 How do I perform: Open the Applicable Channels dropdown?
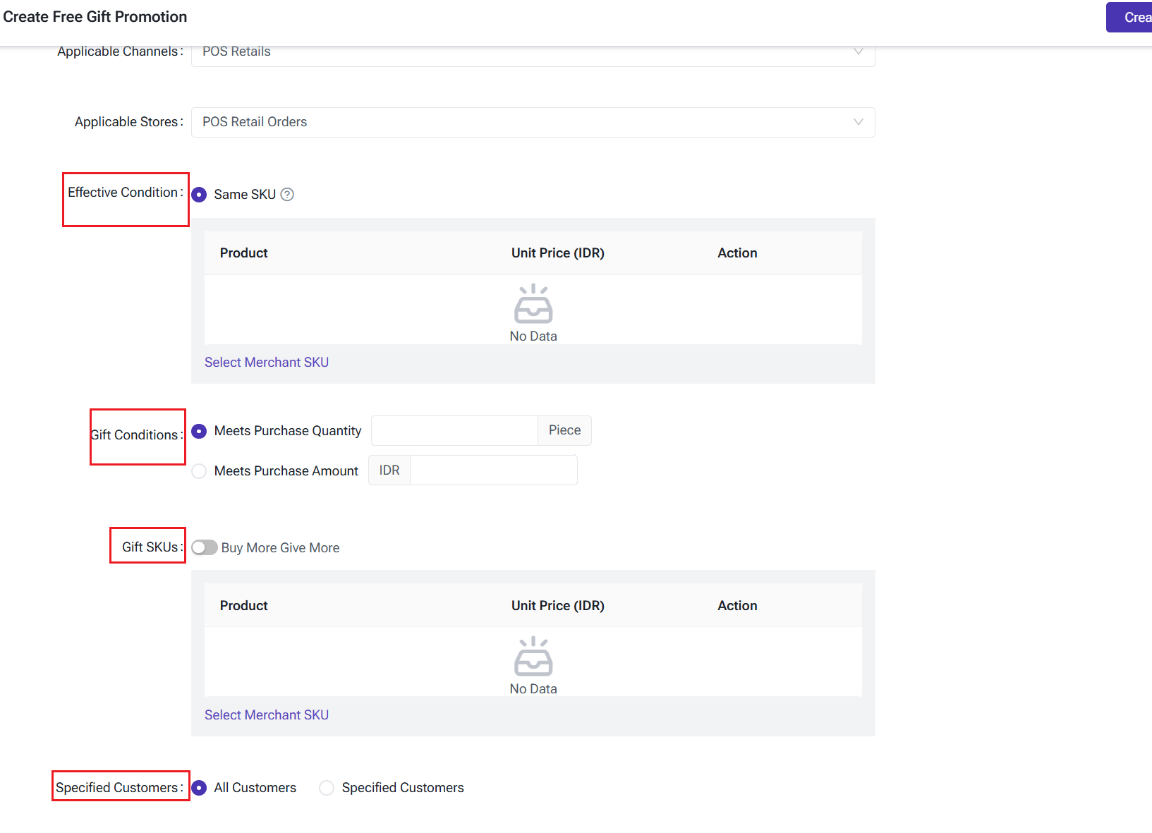pos(533,53)
